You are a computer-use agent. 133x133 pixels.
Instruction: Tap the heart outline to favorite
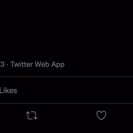click(101, 115)
